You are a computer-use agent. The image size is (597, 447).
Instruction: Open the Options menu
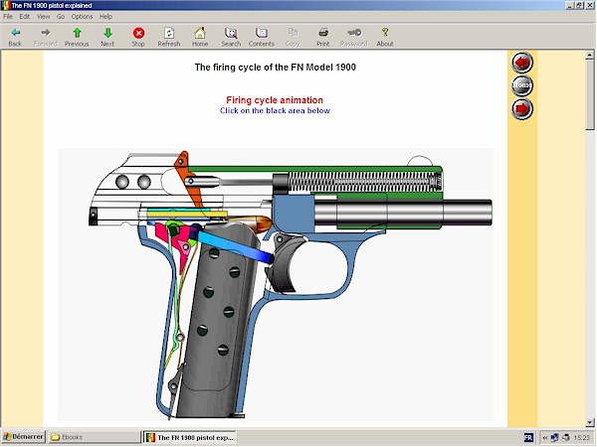point(82,16)
